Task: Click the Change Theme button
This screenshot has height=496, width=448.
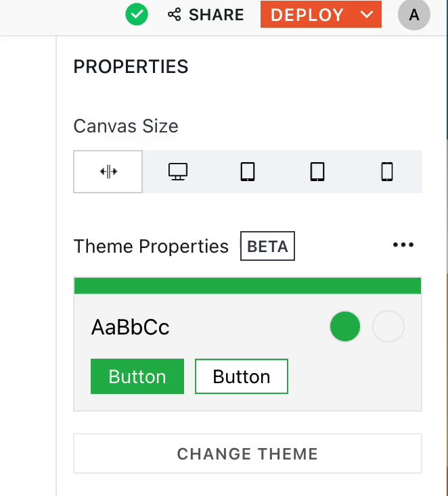Action: point(247,453)
